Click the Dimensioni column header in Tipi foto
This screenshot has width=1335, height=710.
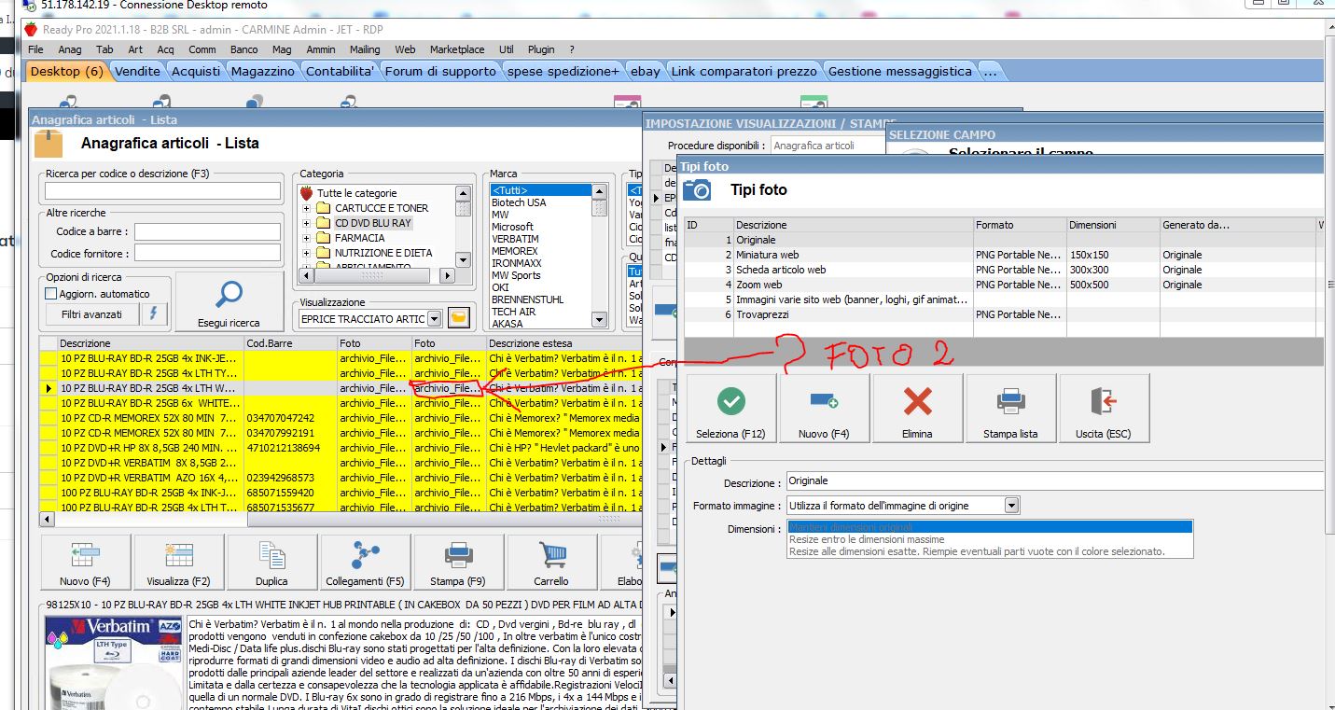pyautogui.click(x=1113, y=225)
